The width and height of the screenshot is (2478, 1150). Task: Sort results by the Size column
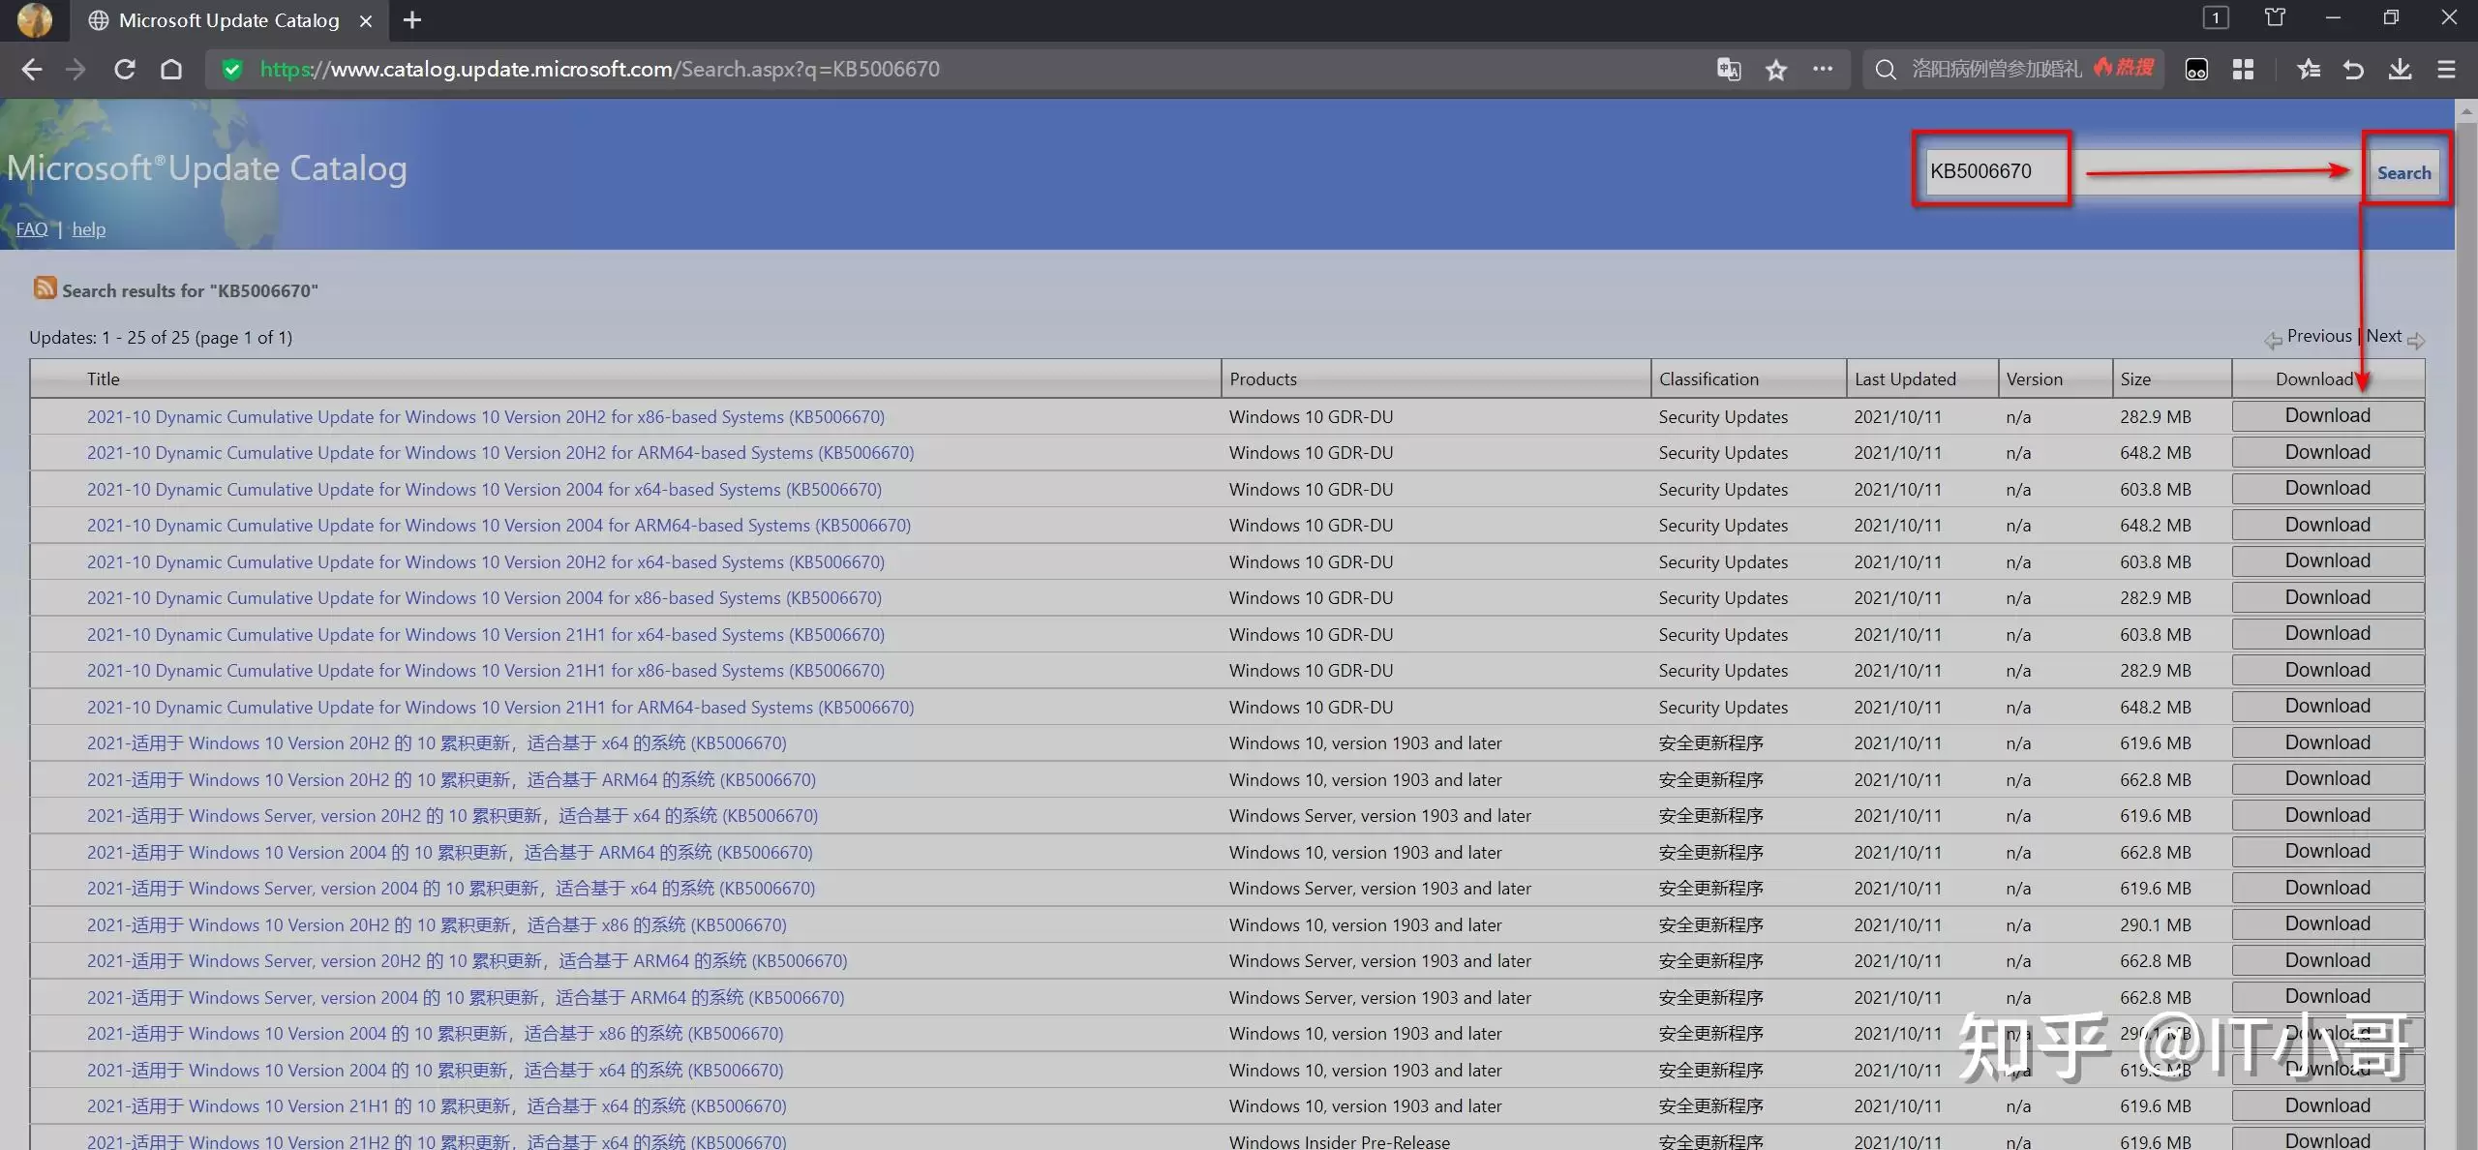(x=2135, y=379)
